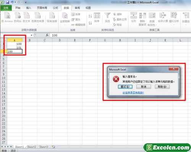Expand the Name Box dropdown arrow
This screenshot has height=152, width=191.
31,35
